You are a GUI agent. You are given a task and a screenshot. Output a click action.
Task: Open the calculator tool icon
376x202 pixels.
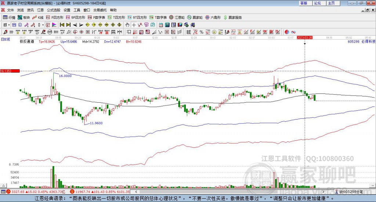pos(167,25)
